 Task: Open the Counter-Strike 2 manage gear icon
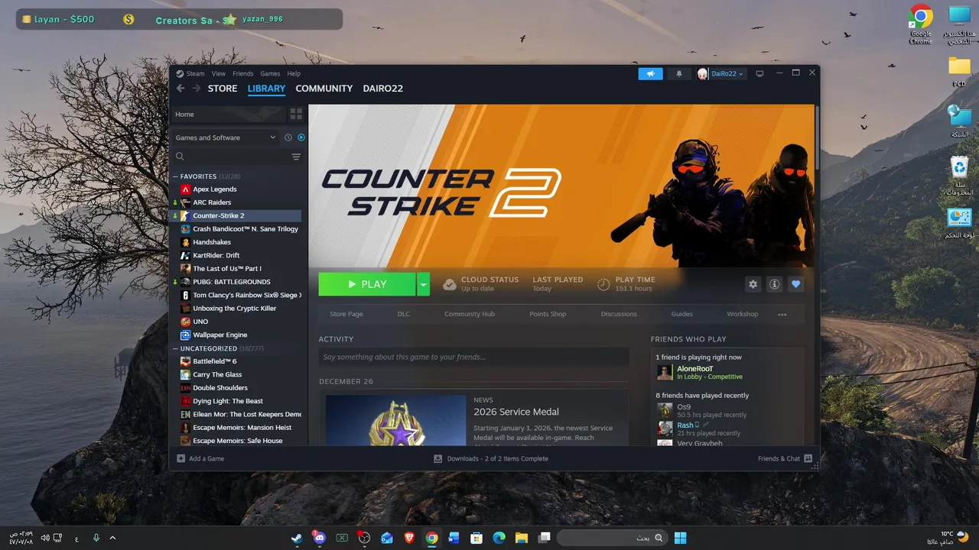pos(753,284)
